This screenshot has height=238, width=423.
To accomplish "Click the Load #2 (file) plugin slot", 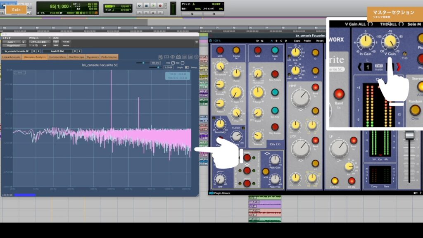I will 58,51.
